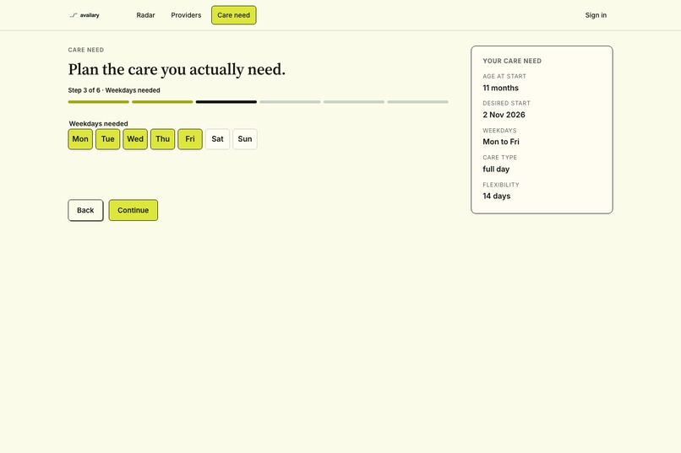This screenshot has width=681, height=453.
Task: Click the Continue button
Action: point(133,210)
